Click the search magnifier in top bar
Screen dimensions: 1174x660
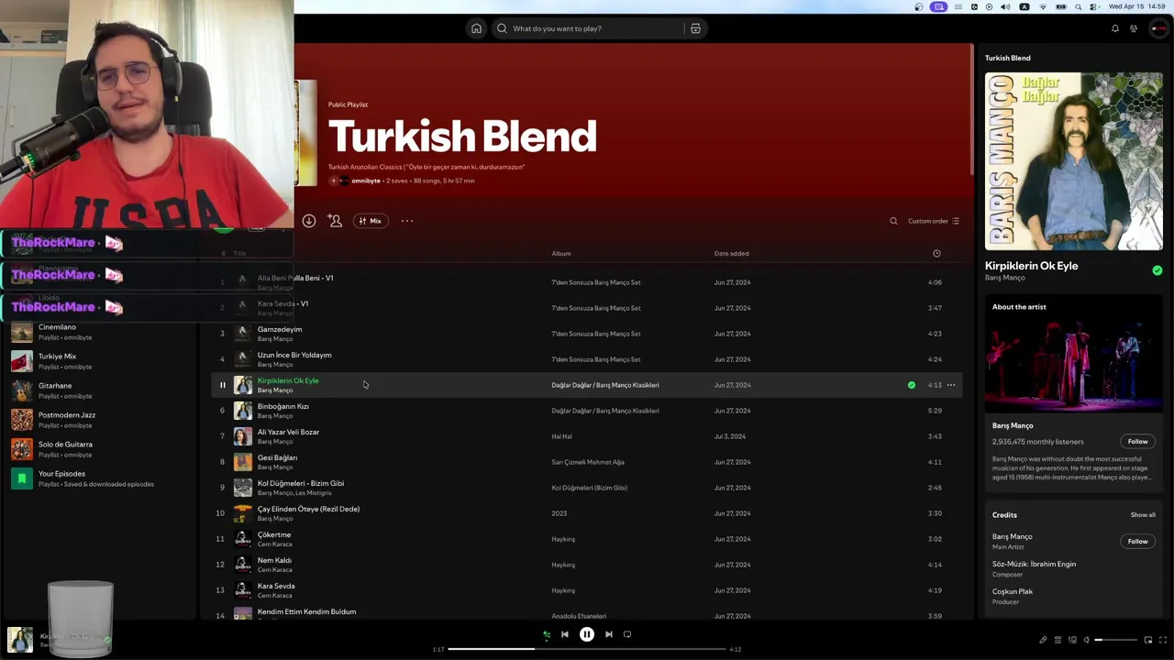(502, 28)
